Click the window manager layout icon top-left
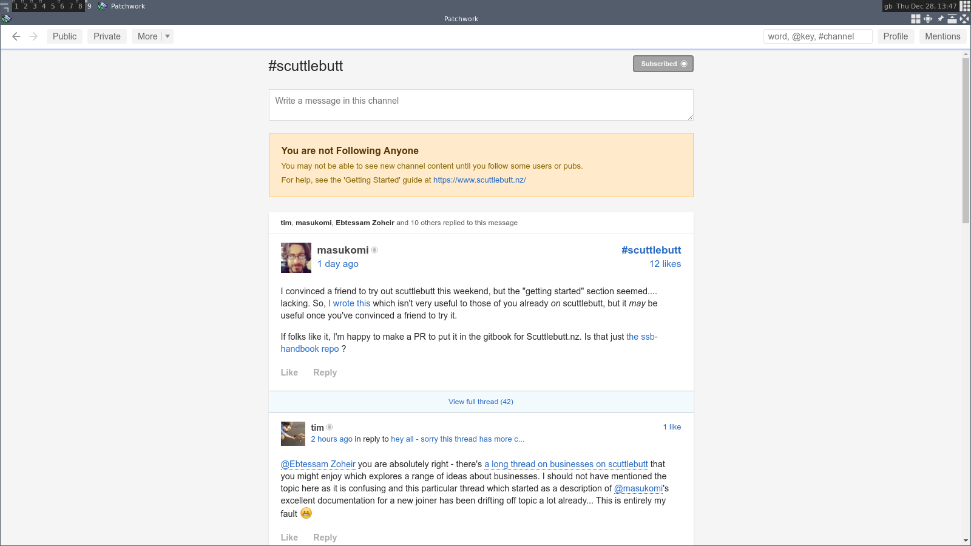The width and height of the screenshot is (971, 546). [x=5, y=6]
